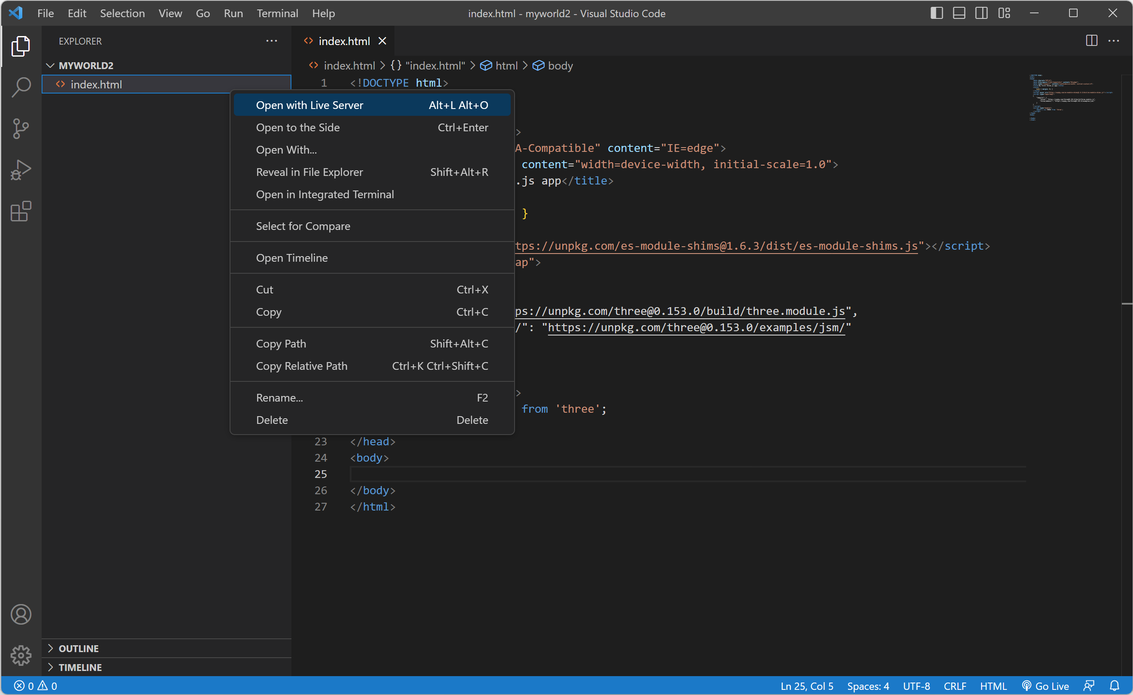Toggle secondary side bar visibility
This screenshot has height=695, width=1133.
point(981,13)
